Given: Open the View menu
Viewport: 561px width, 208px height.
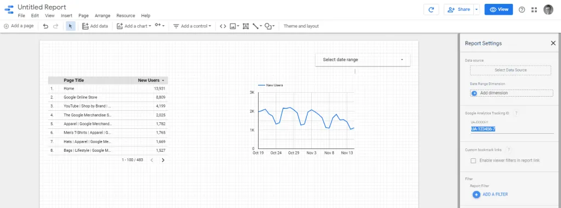Looking at the screenshot, I should tap(50, 16).
